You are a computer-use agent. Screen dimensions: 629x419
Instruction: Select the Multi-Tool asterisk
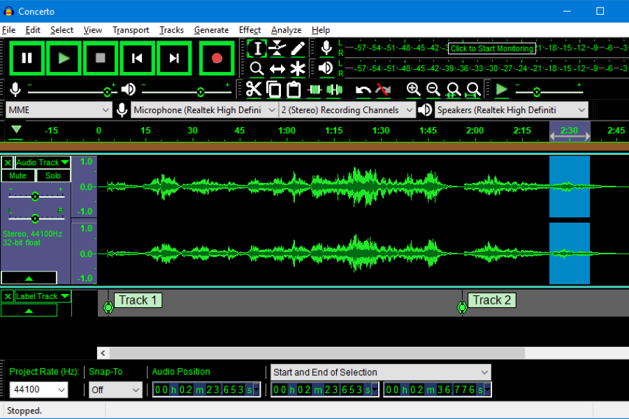pos(298,68)
